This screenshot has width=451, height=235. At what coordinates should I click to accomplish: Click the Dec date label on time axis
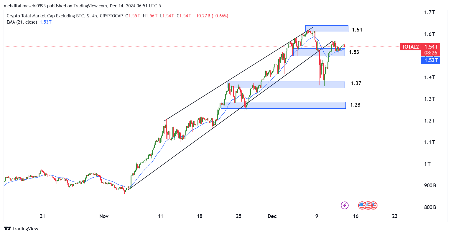click(272, 216)
